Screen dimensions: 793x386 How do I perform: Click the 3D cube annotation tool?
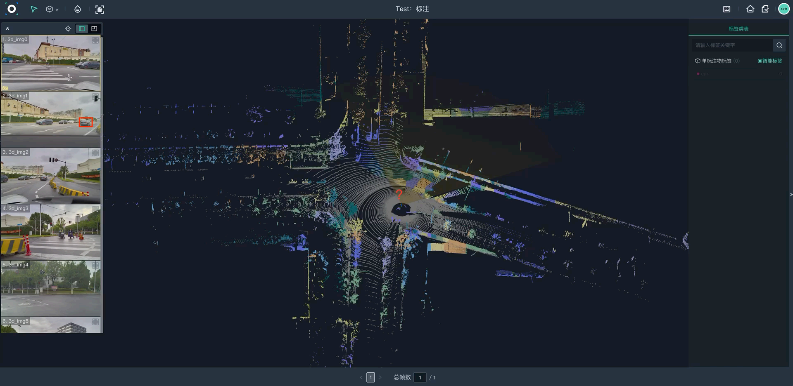50,9
